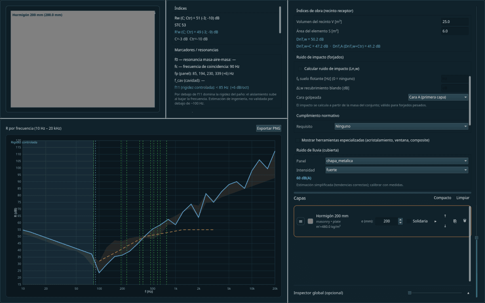This screenshot has width=485, height=303.
Task: Collapse Inspector global with triangle icon
Action: 468,293
